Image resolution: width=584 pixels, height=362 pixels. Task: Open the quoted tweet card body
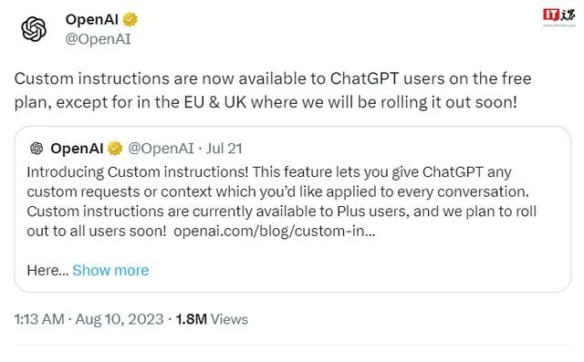click(293, 209)
